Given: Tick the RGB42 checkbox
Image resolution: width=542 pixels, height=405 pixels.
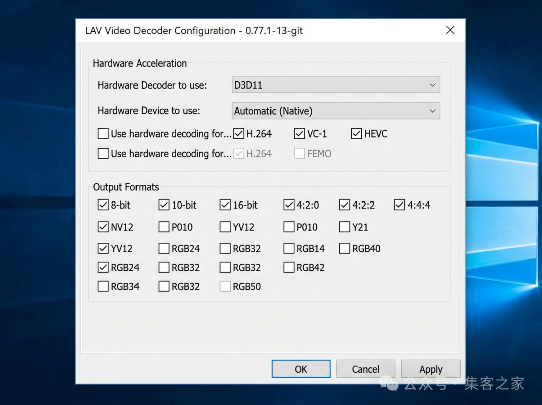Looking at the screenshot, I should (289, 268).
